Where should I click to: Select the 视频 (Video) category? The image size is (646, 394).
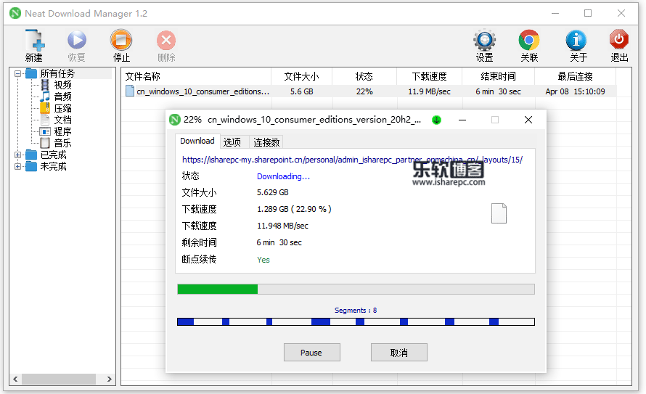pyautogui.click(x=62, y=85)
